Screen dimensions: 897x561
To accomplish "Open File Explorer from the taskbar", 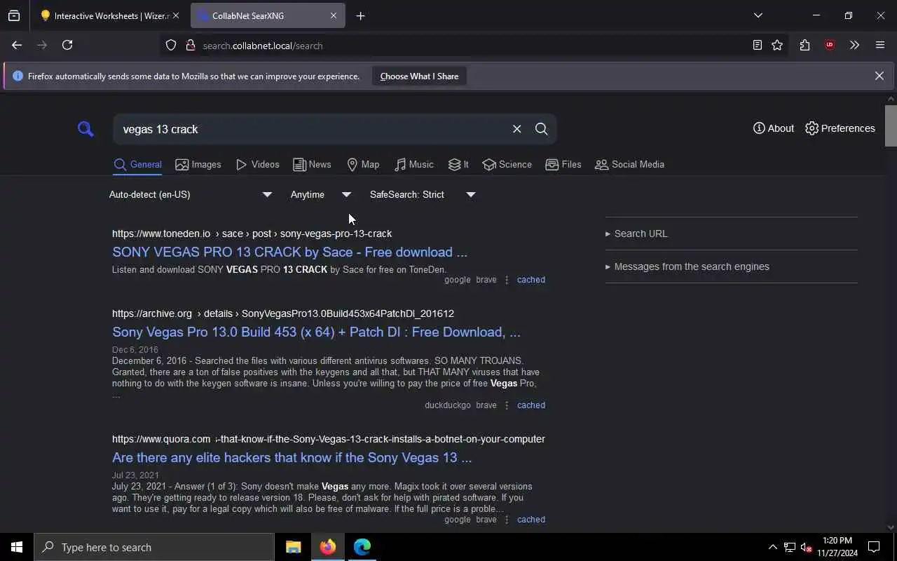I will [x=293, y=547].
